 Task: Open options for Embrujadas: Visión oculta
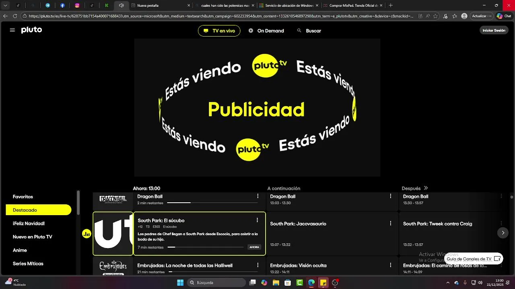(x=390, y=265)
